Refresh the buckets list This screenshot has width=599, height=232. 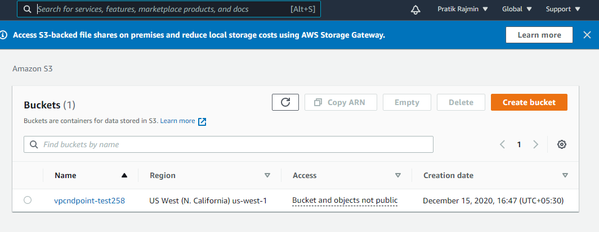click(x=285, y=102)
